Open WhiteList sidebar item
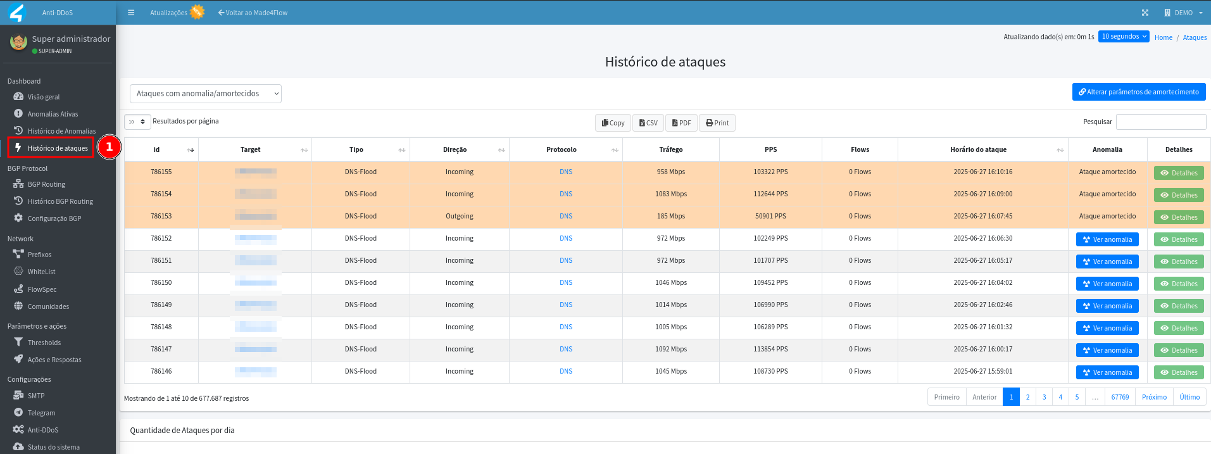Screen dimensions: 1211x454 click(x=41, y=272)
